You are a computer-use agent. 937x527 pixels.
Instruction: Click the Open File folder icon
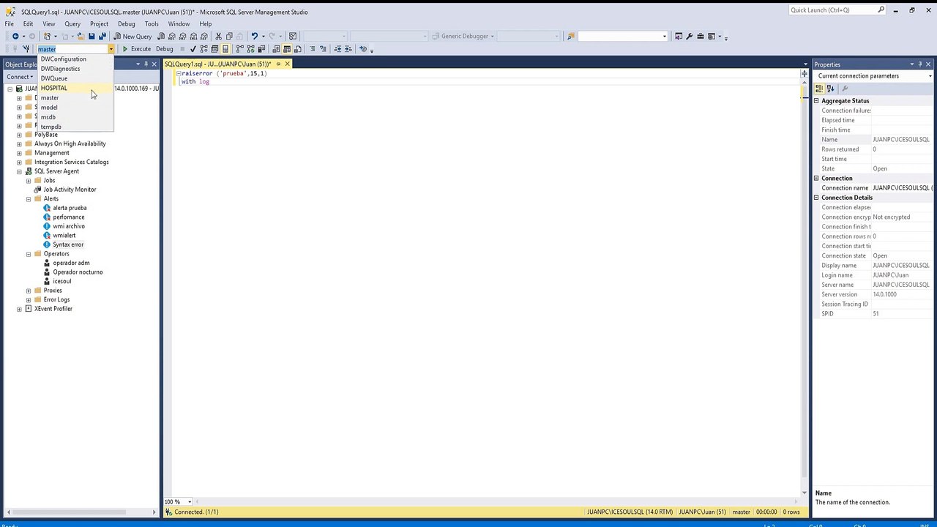pos(81,36)
